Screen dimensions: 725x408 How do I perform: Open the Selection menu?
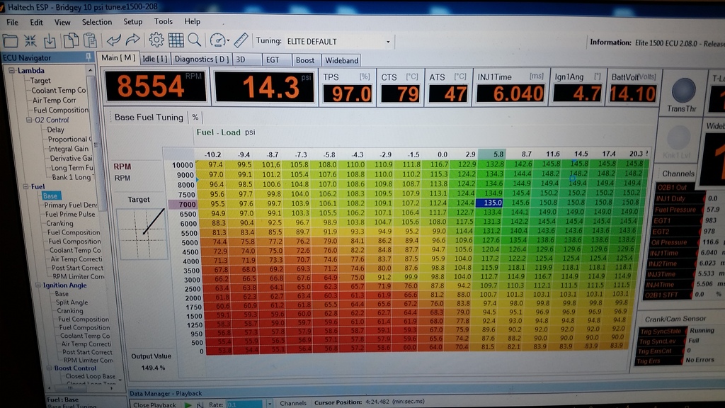click(96, 22)
